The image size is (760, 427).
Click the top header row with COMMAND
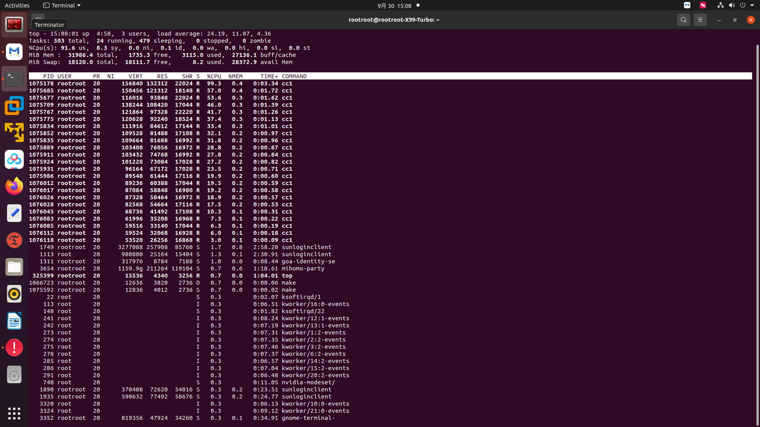pos(294,76)
